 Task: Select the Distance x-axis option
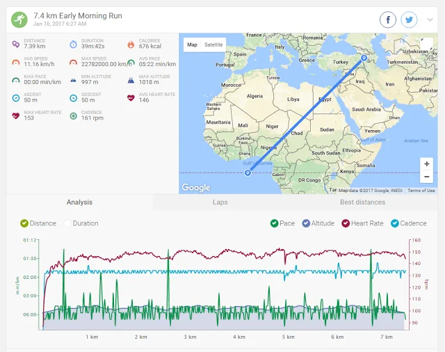click(x=24, y=223)
